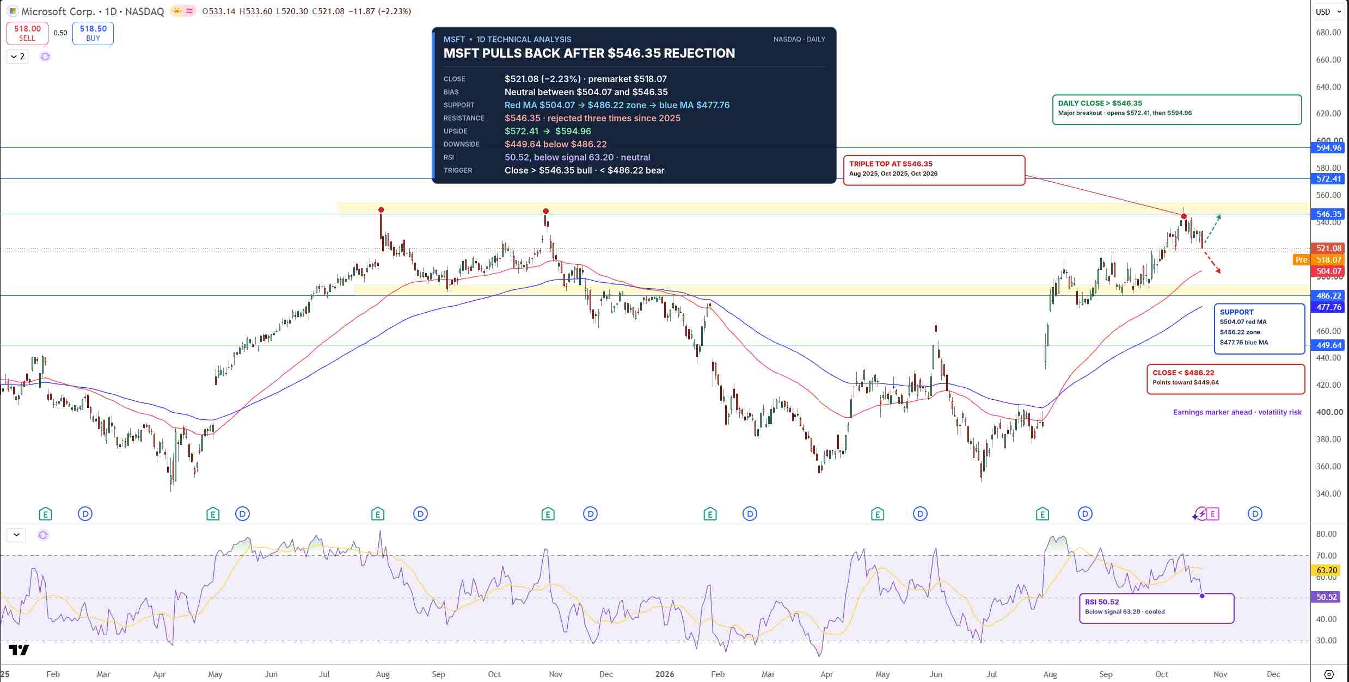Click the 477.76 blue MA price label
Screen dimensions: 1349x682
[1328, 307]
